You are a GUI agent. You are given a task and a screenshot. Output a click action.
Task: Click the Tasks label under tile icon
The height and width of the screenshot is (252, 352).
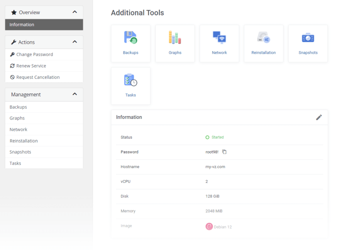click(131, 95)
